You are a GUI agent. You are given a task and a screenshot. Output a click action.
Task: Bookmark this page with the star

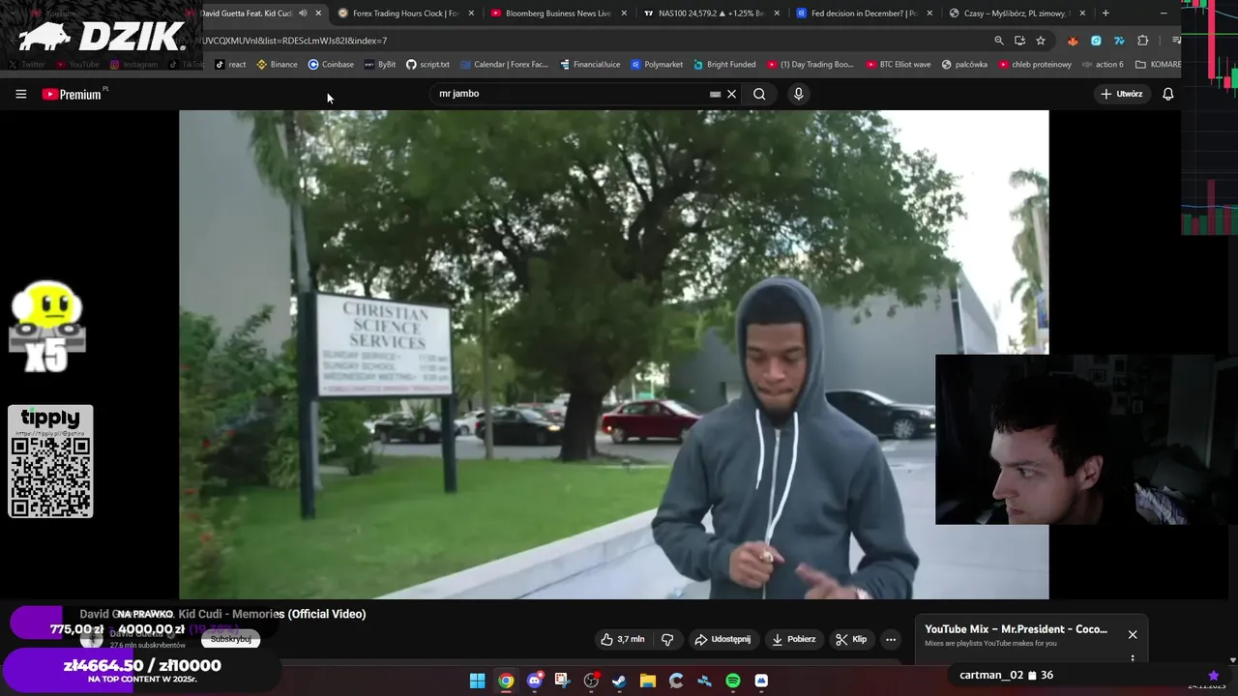[x=1041, y=41]
